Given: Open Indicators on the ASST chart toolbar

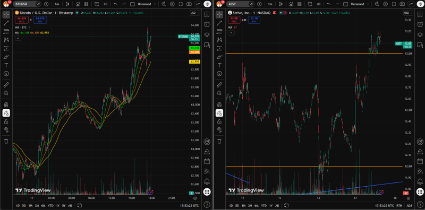Looking at the screenshot, I should click(291, 4).
